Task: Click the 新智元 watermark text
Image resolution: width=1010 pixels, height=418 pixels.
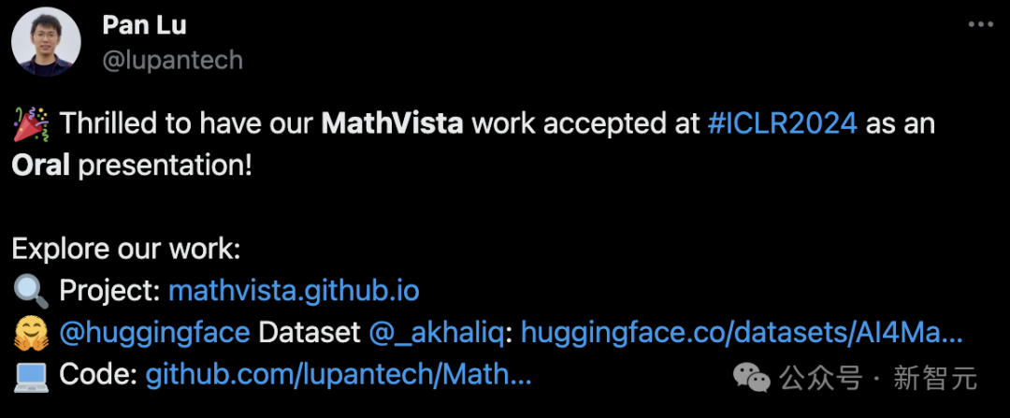Action: click(x=935, y=378)
